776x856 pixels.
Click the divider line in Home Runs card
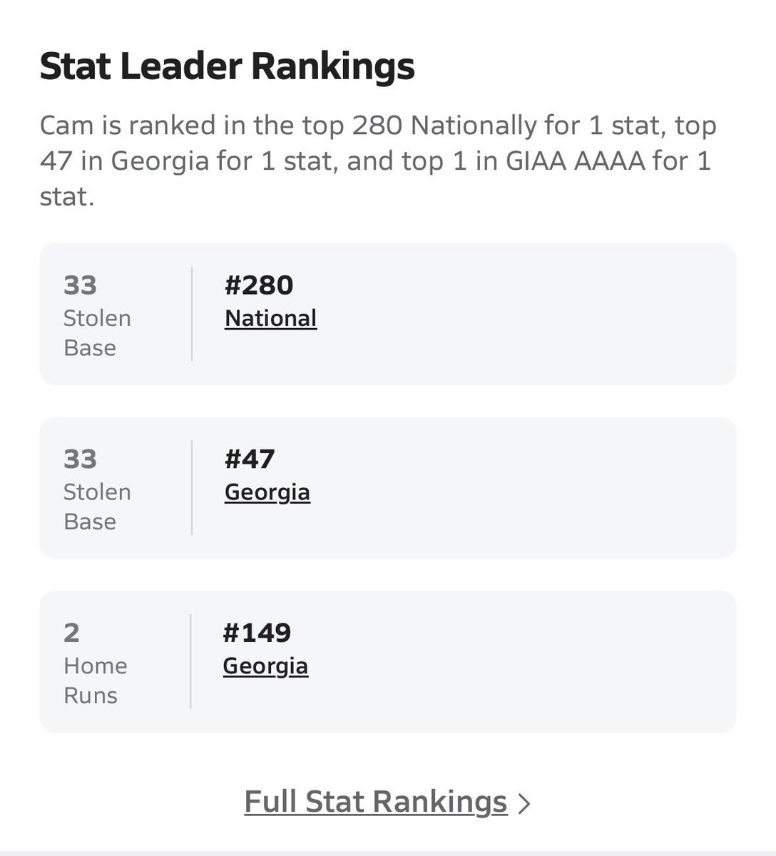click(x=190, y=661)
